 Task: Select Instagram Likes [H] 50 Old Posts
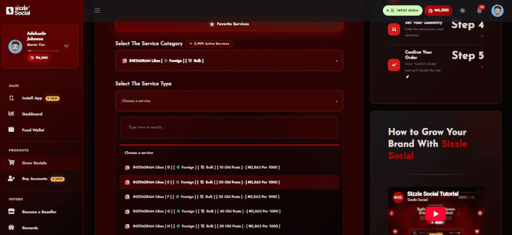(229, 226)
